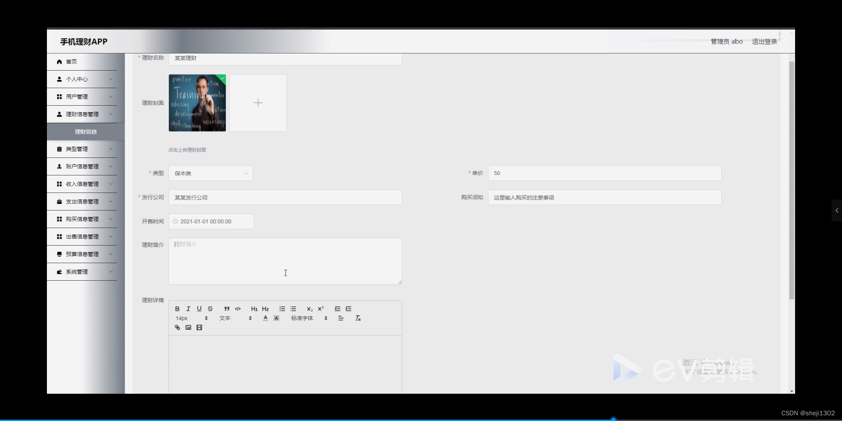Image resolution: width=842 pixels, height=421 pixels.
Task: Click the 退出登录 link
Action: (764, 41)
